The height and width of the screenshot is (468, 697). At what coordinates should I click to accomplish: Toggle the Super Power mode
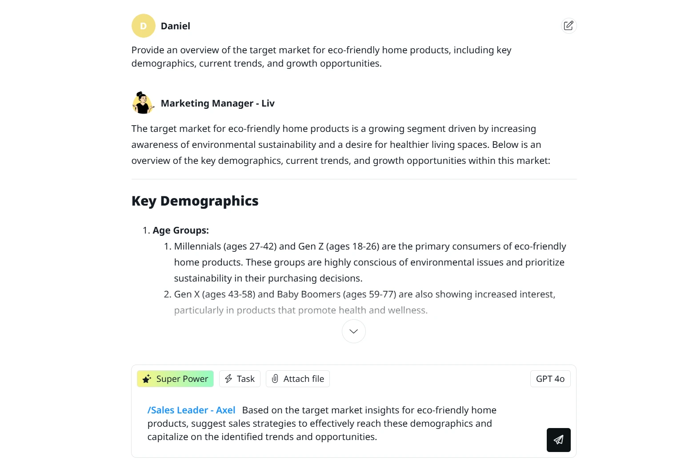pyautogui.click(x=175, y=379)
